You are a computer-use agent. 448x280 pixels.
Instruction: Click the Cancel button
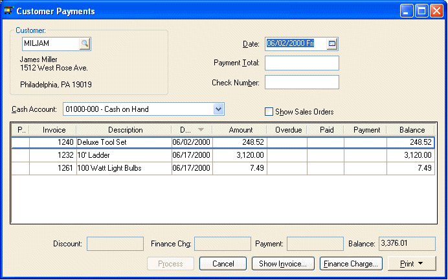(x=223, y=263)
